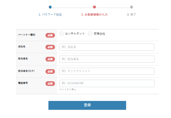The width and height of the screenshot is (171, 118).
Task: Click the 会社名 input field
Action: click(107, 47)
